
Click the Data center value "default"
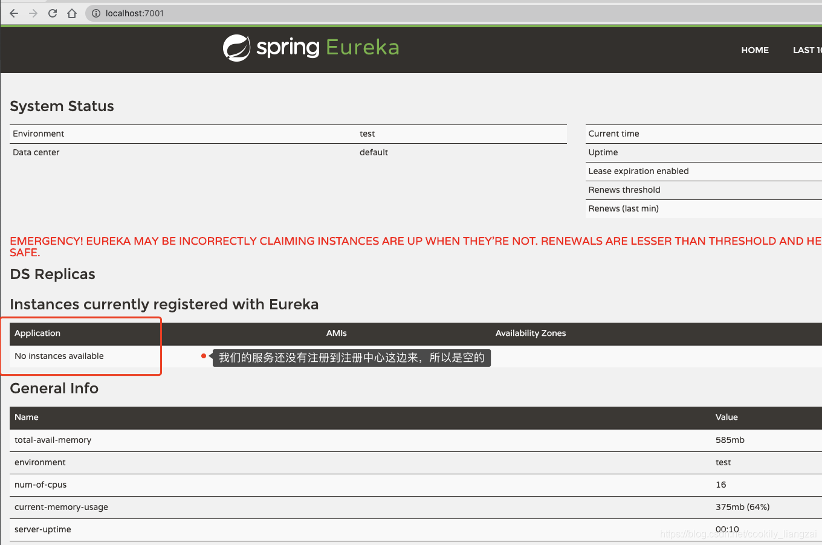click(x=374, y=152)
